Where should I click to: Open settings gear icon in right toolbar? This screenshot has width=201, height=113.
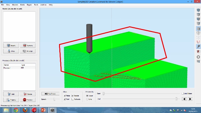pyautogui.click(x=198, y=57)
